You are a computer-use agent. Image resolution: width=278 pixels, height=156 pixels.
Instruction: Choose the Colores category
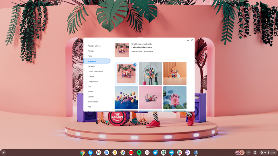coord(91,97)
